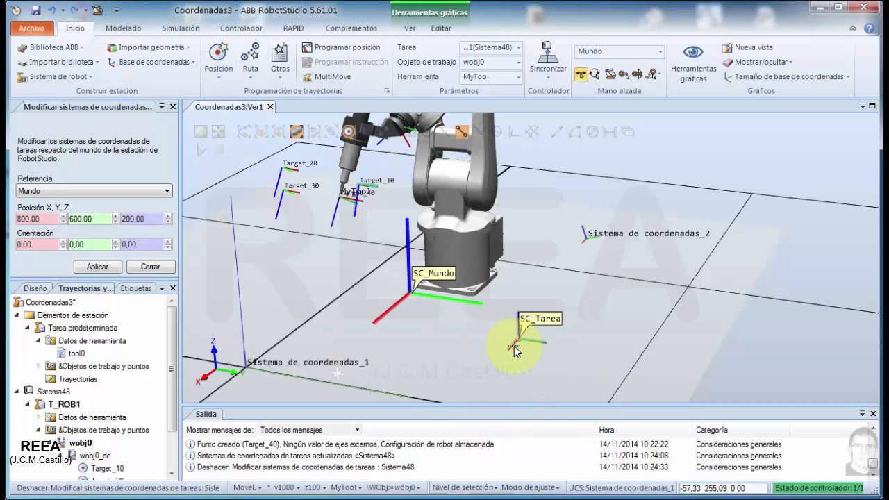889x500 pixels.
Task: Open Nivel de selección in status bar
Action: (x=464, y=488)
